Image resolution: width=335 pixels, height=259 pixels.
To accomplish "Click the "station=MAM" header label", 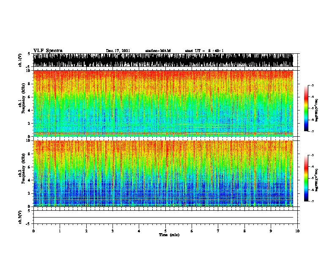I will click(x=158, y=51).
